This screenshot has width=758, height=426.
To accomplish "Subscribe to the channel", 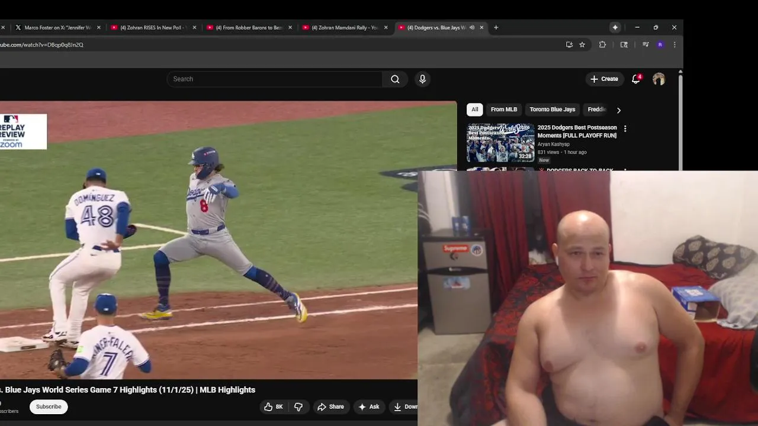I will pyautogui.click(x=49, y=406).
